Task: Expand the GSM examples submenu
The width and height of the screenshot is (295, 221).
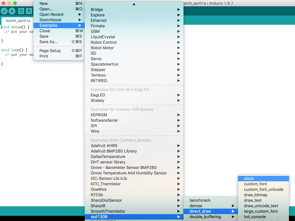Action: [134, 31]
